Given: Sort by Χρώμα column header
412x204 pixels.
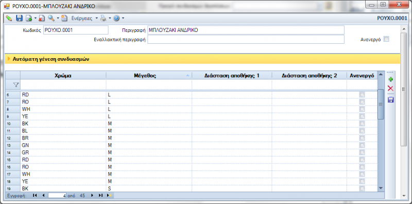Looking at the screenshot, I should pyautogui.click(x=63, y=76).
